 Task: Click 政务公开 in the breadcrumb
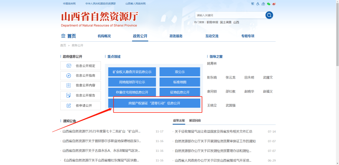pos(78,45)
